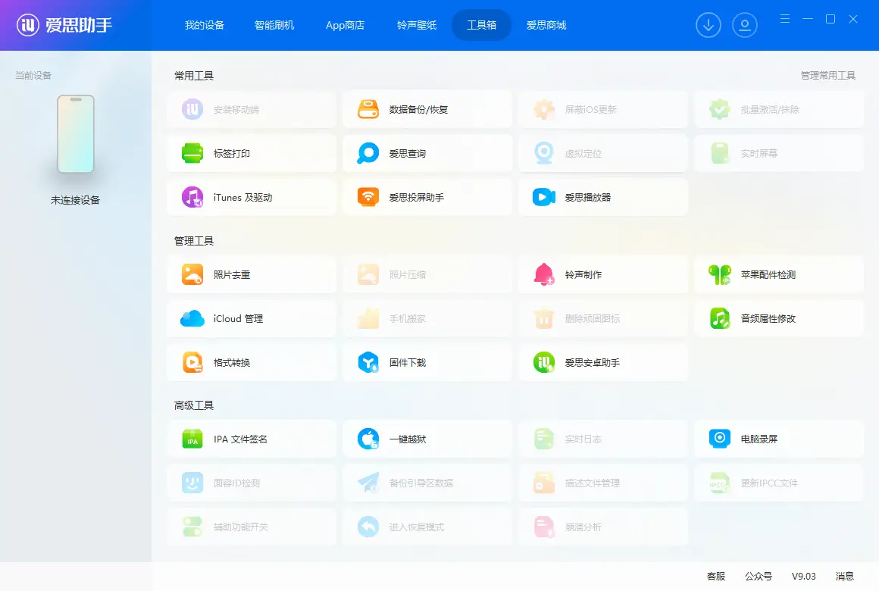
Task: Open iCloud 管理 cloud icon
Action: [x=192, y=319]
